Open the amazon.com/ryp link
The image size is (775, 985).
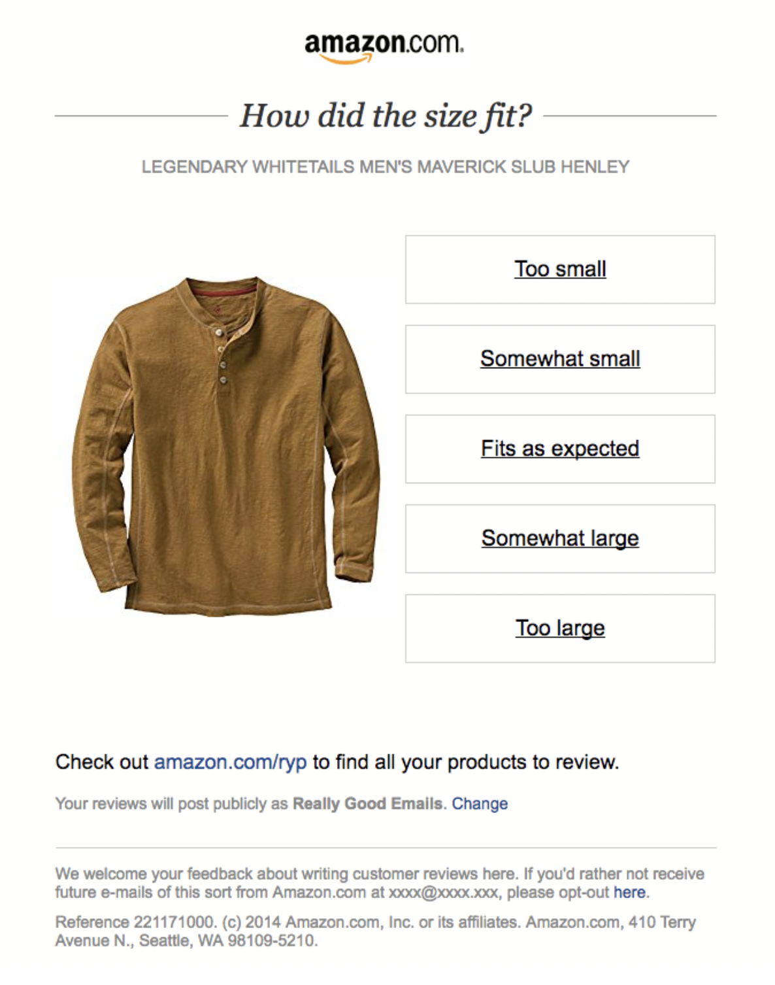pos(230,762)
